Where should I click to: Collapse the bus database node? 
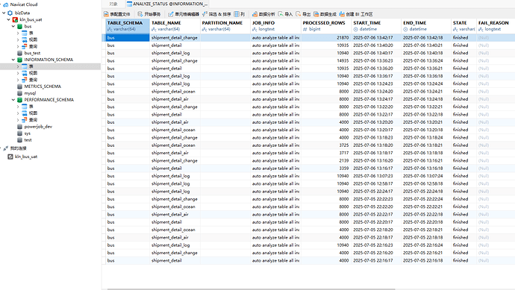pyautogui.click(x=13, y=26)
